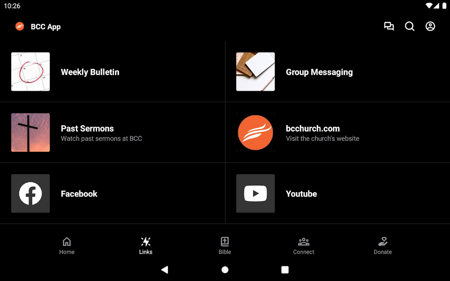Open the Weekly Bulletin calendar thumbnail
Viewport: 450px width, 281px height.
pyautogui.click(x=31, y=72)
